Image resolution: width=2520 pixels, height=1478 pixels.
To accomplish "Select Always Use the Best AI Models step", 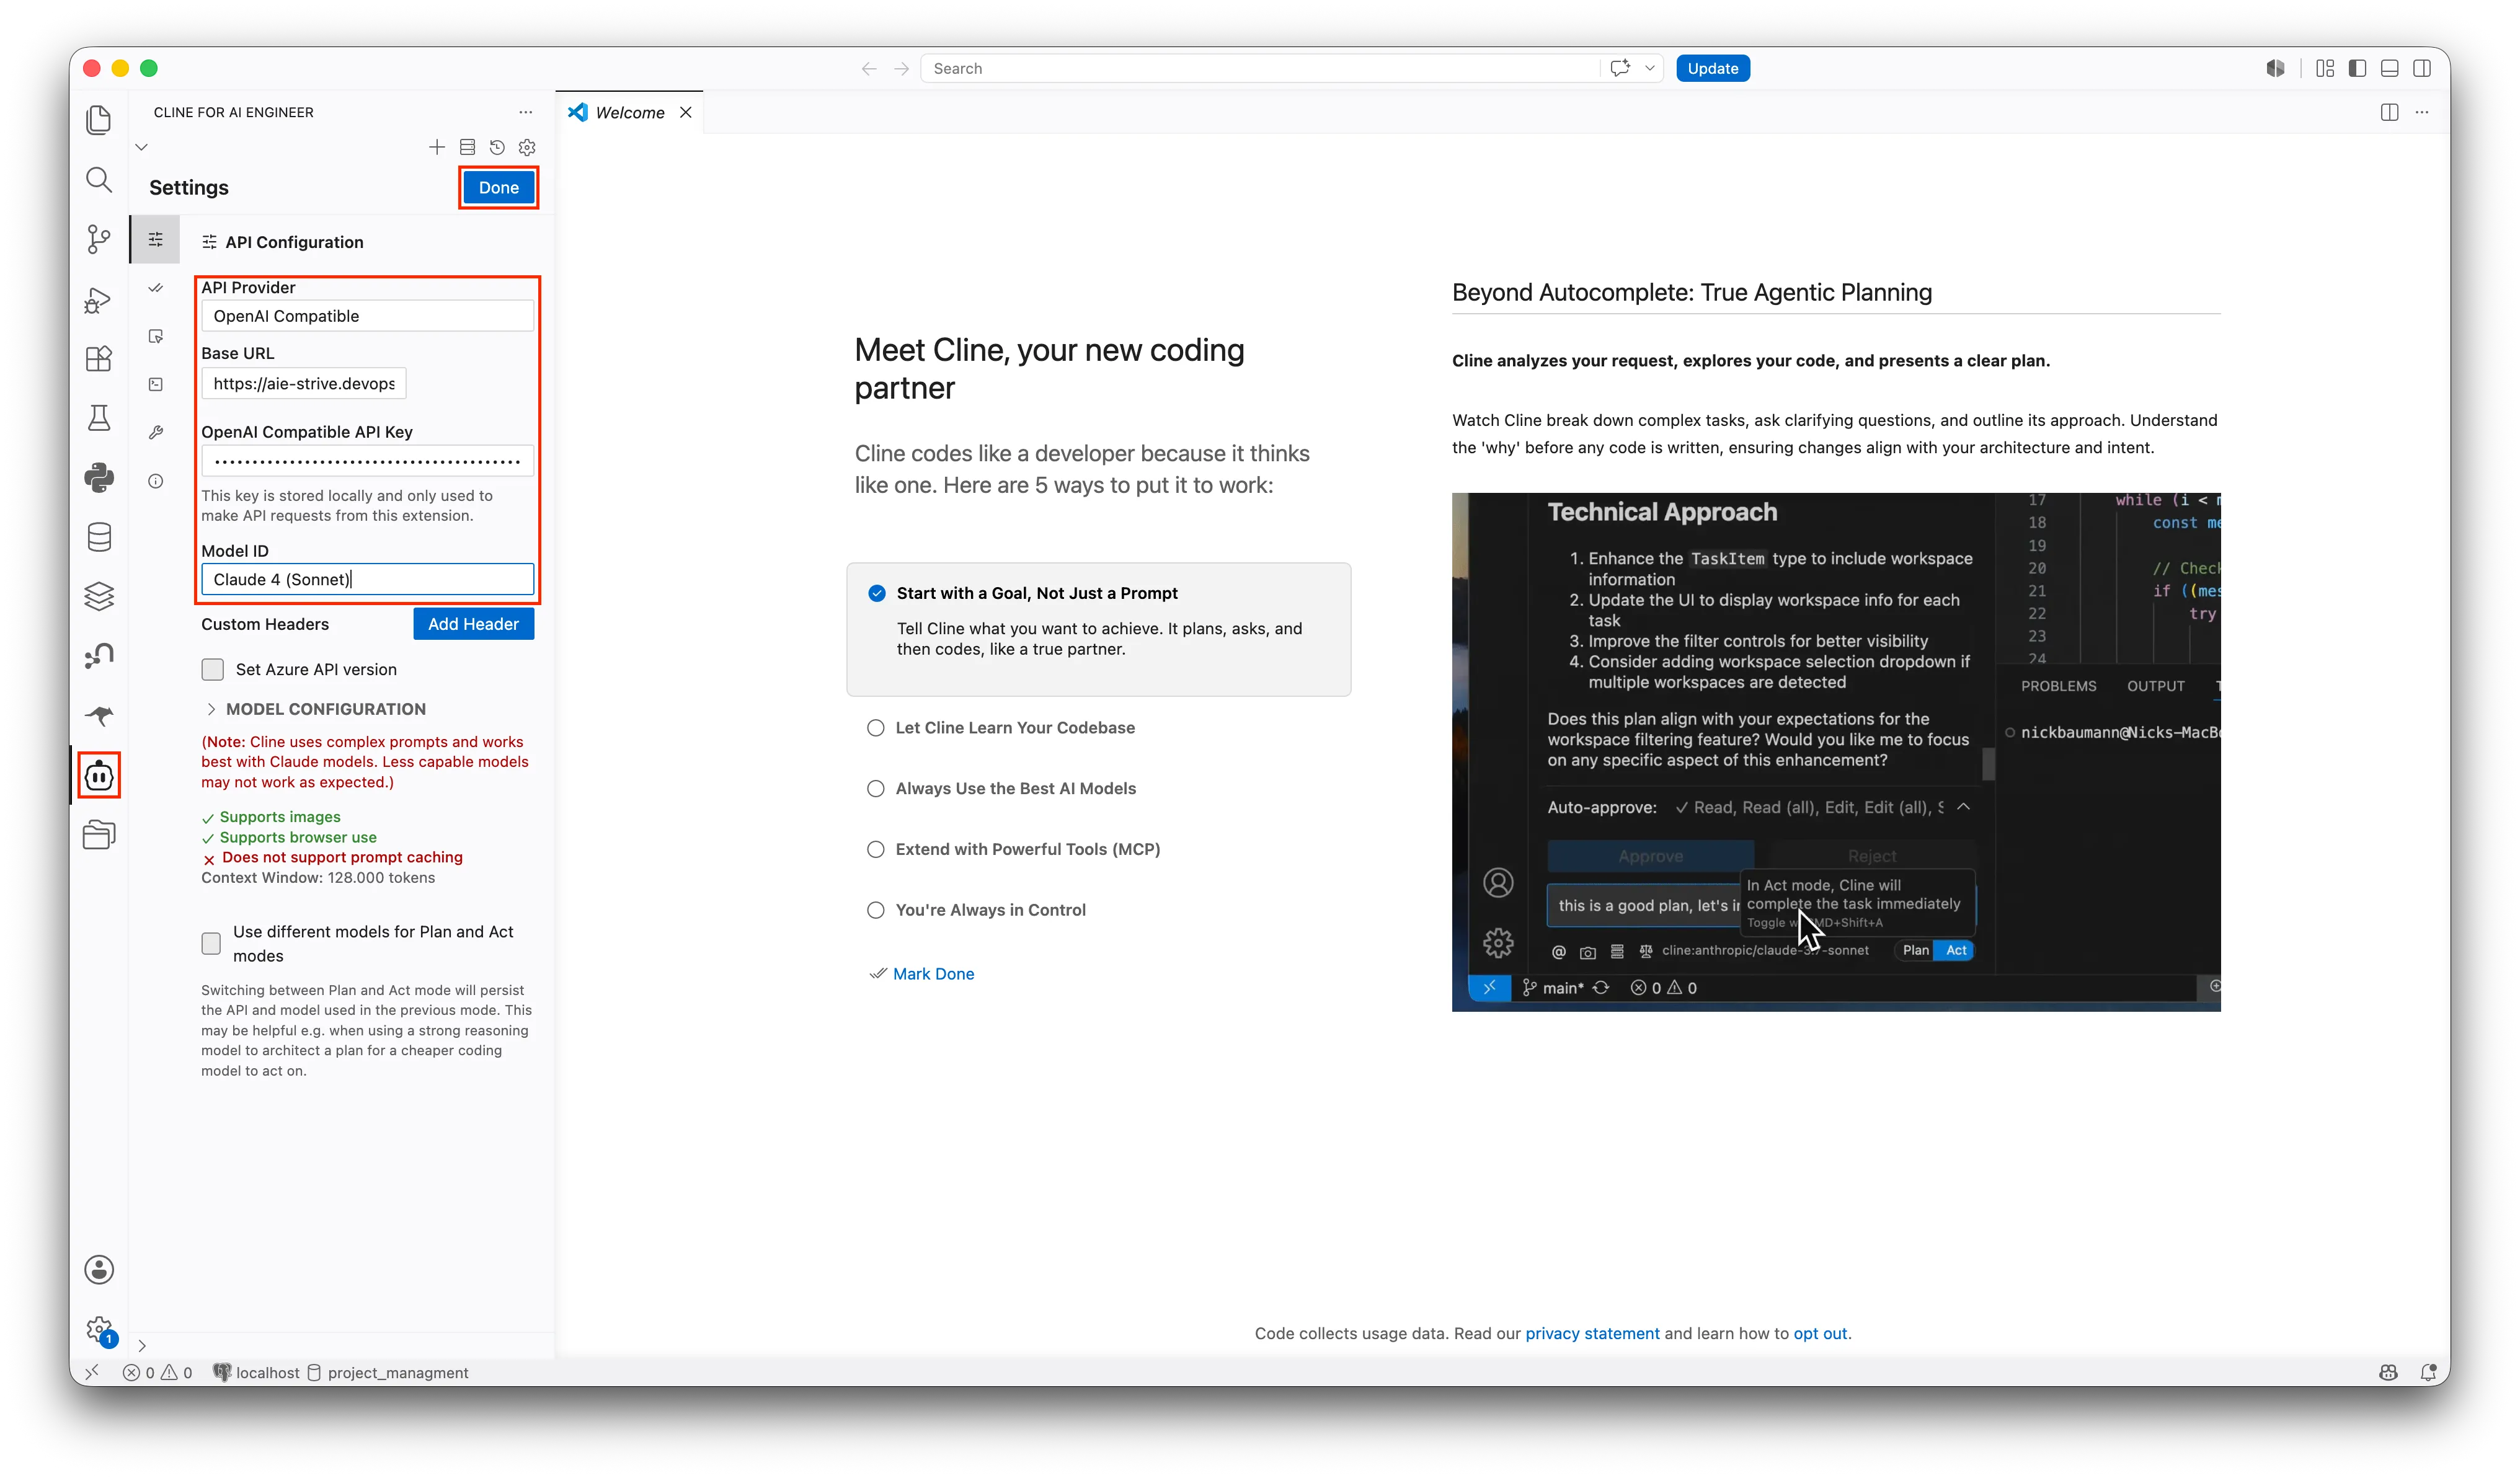I will tap(875, 788).
